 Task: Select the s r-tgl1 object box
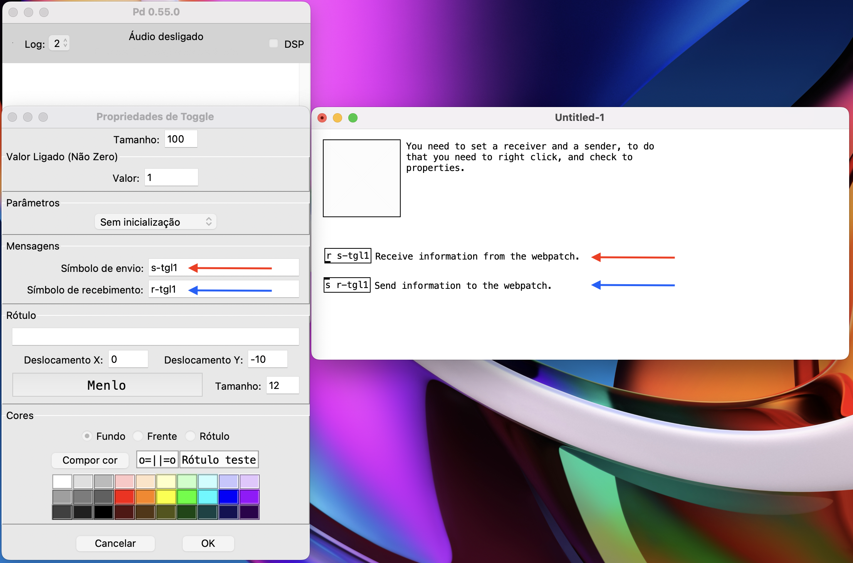[x=347, y=285]
